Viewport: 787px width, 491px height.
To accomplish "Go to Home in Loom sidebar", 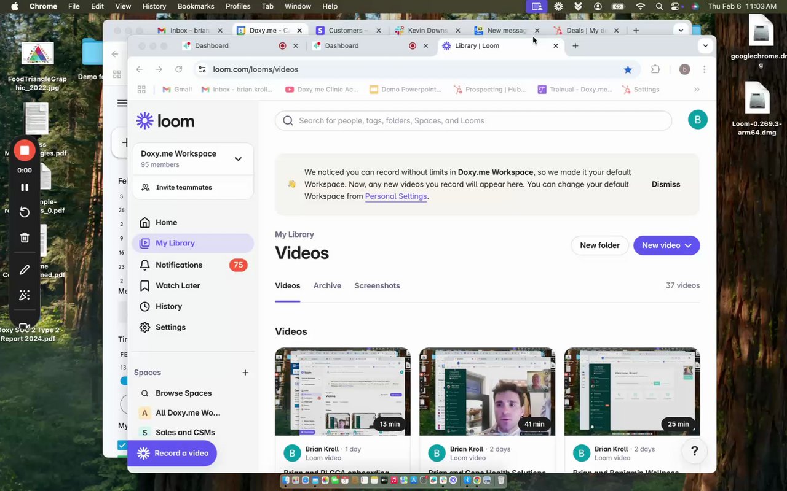I will point(192,222).
